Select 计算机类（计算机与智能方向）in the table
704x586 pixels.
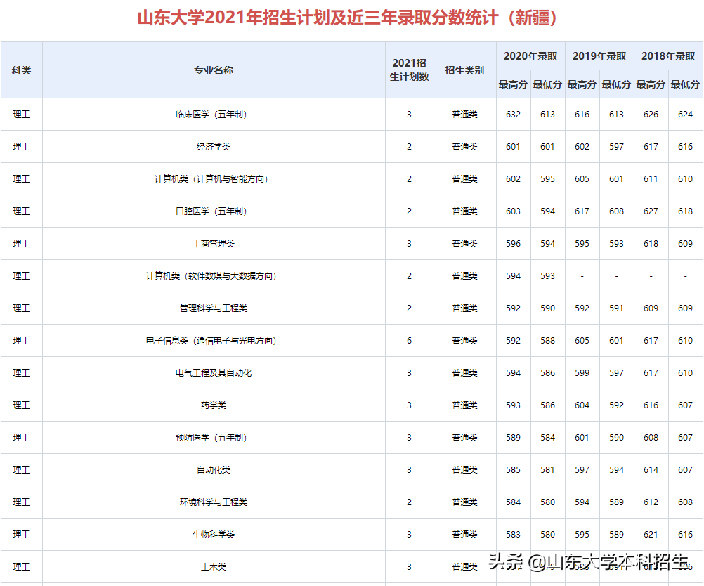coord(212,178)
